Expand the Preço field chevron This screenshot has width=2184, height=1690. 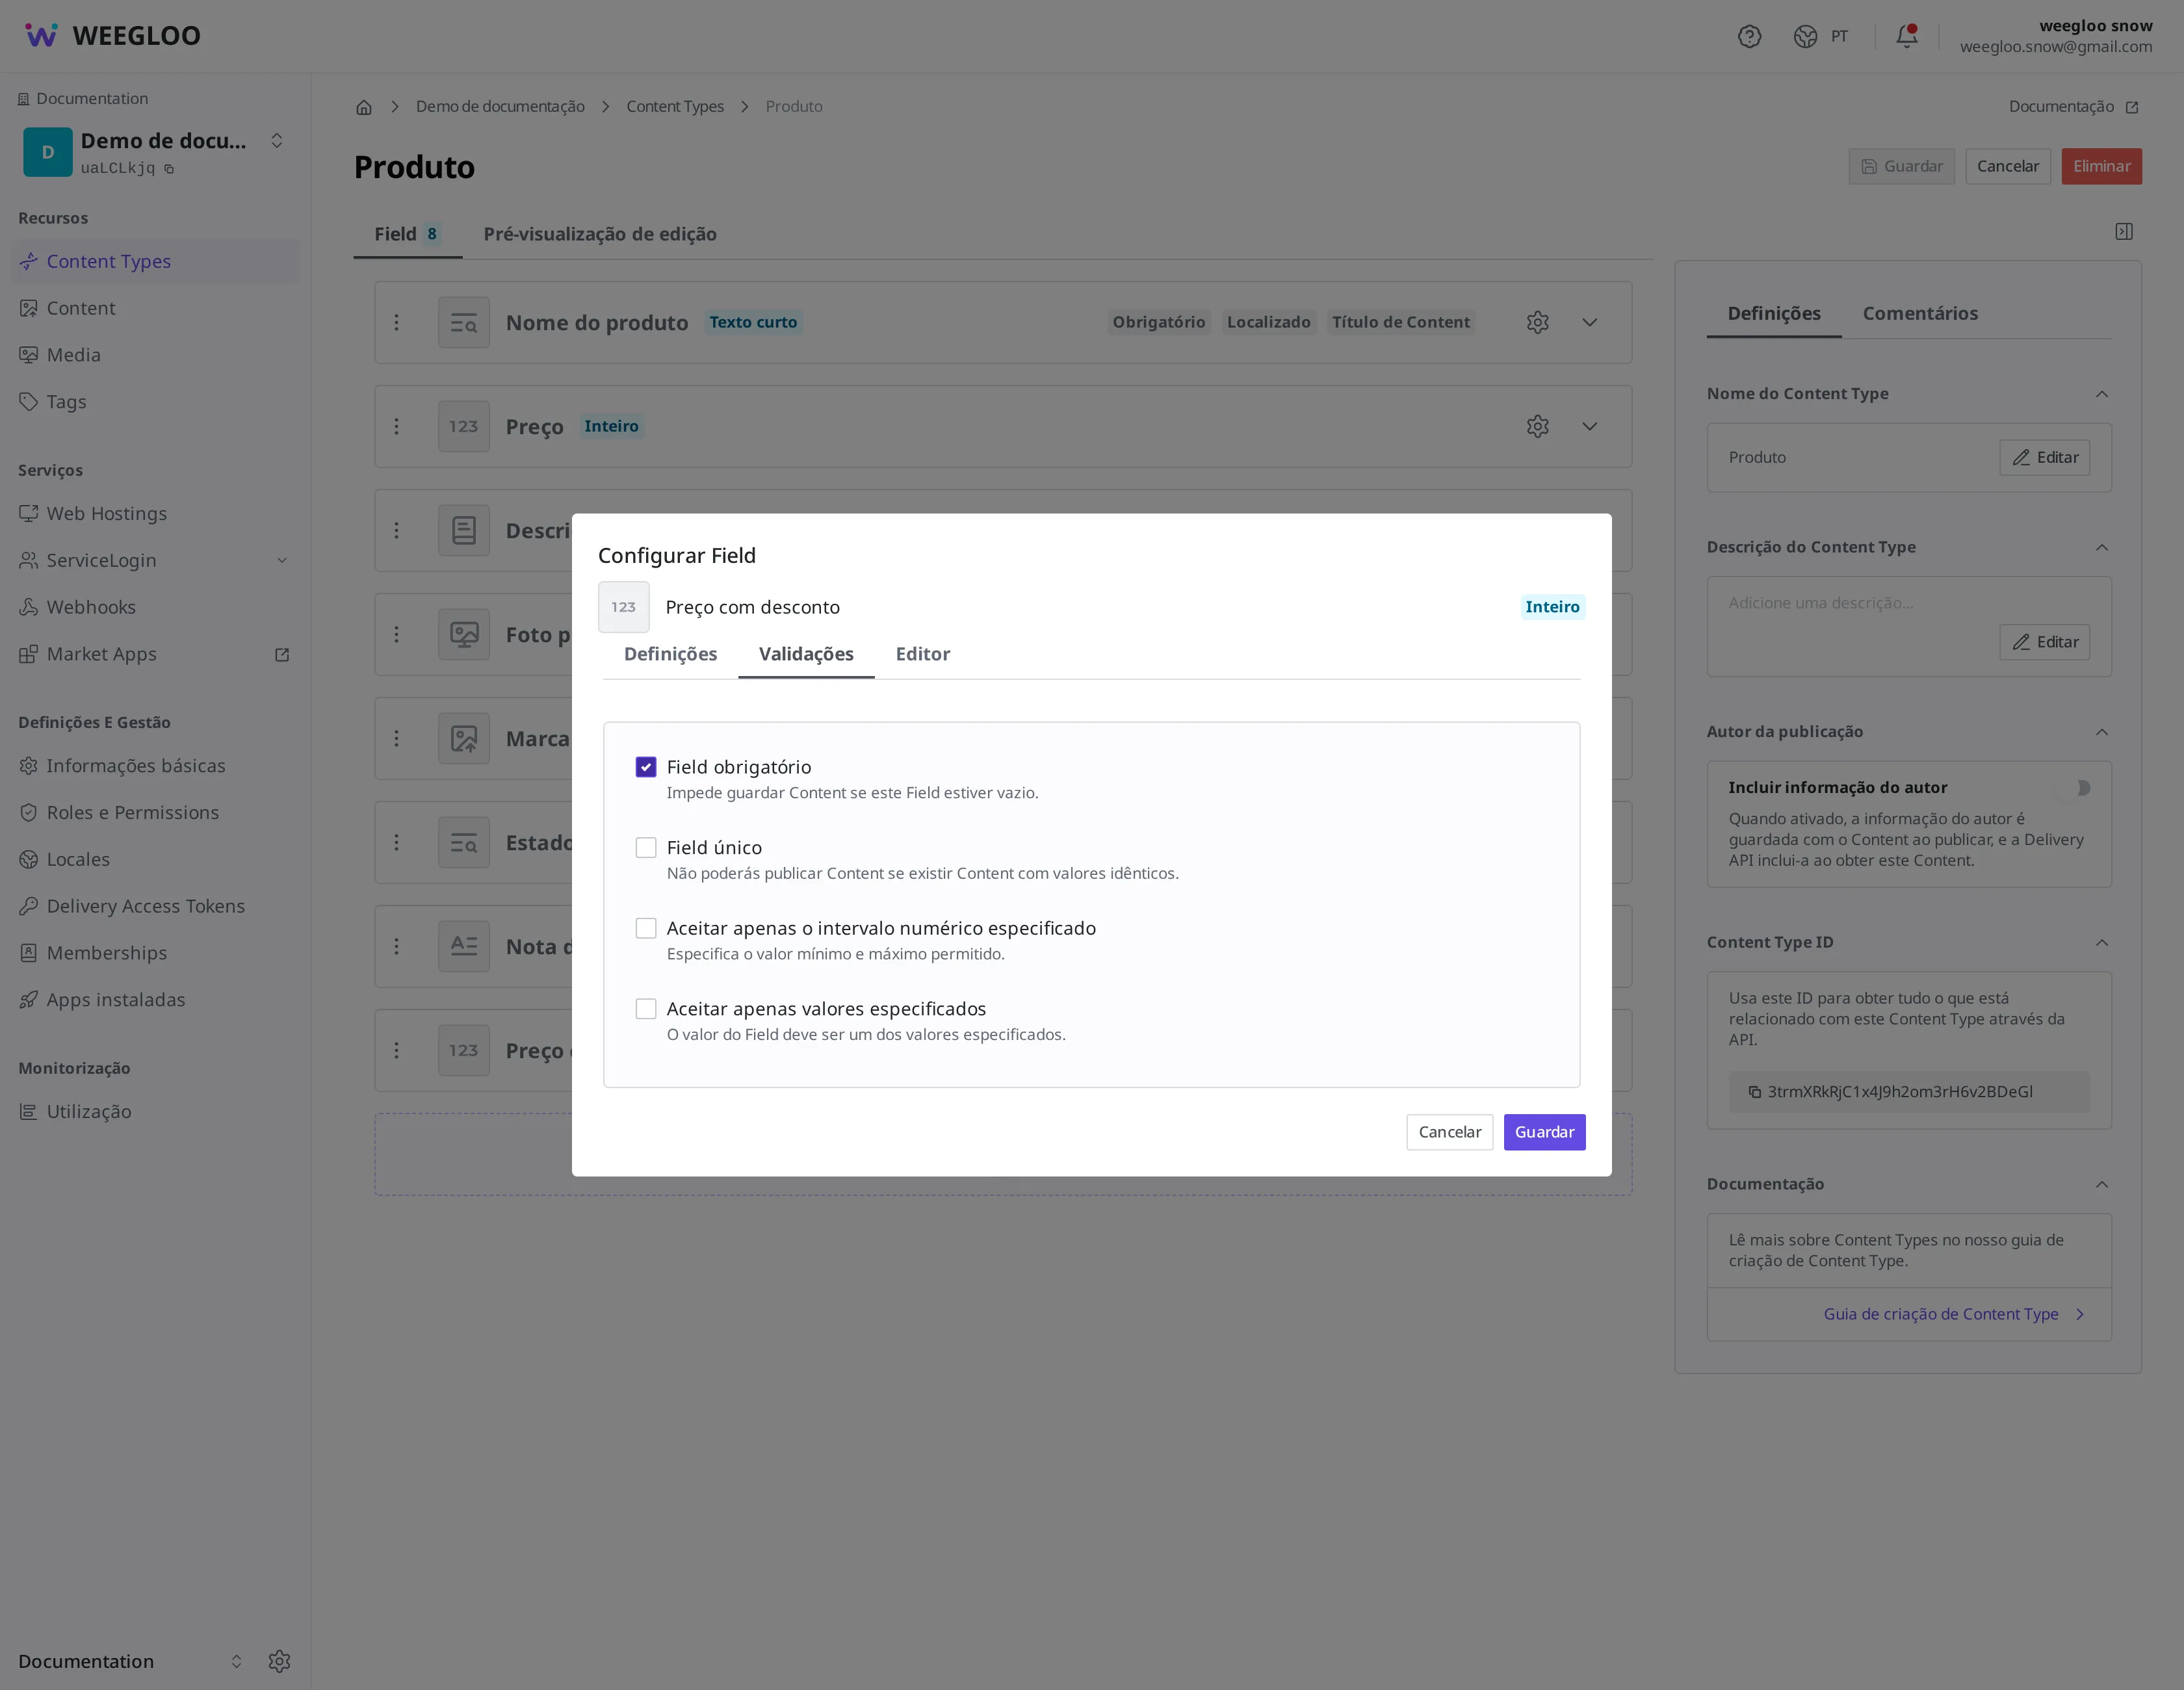pos(1590,426)
